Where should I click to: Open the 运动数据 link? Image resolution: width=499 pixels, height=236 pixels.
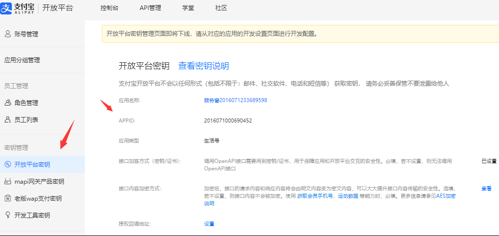[x=348, y=196]
